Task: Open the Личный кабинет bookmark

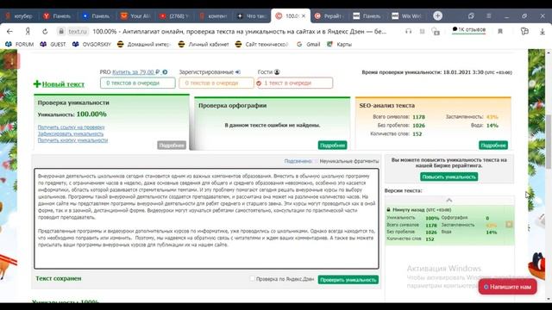Action: [204, 44]
